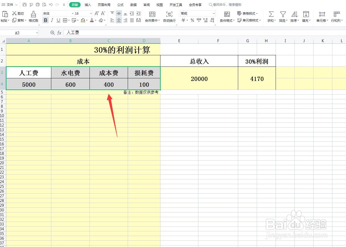Screen dimensions: 346x247
Task: Open the font name dropdown
Action: [72, 13]
